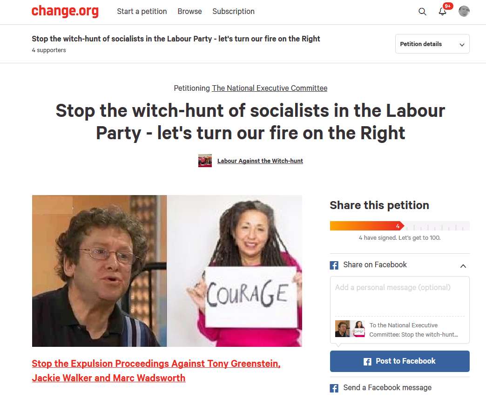Open the user profile avatar
The width and height of the screenshot is (486, 399).
(464, 12)
